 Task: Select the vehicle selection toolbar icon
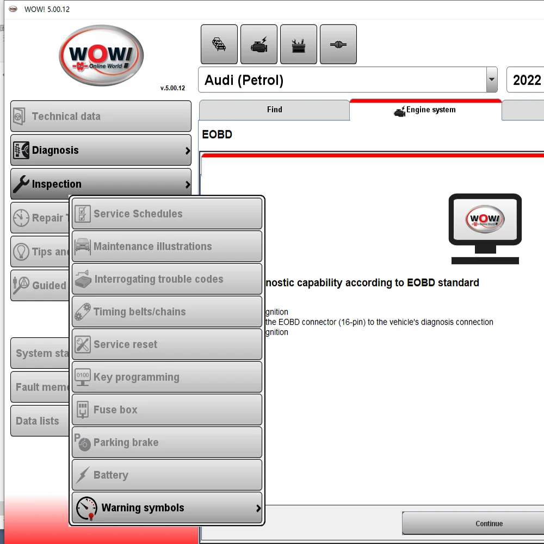point(219,44)
